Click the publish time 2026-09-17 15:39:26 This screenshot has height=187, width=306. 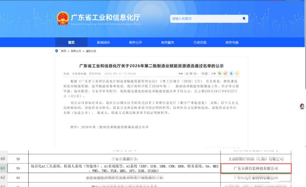[120, 74]
